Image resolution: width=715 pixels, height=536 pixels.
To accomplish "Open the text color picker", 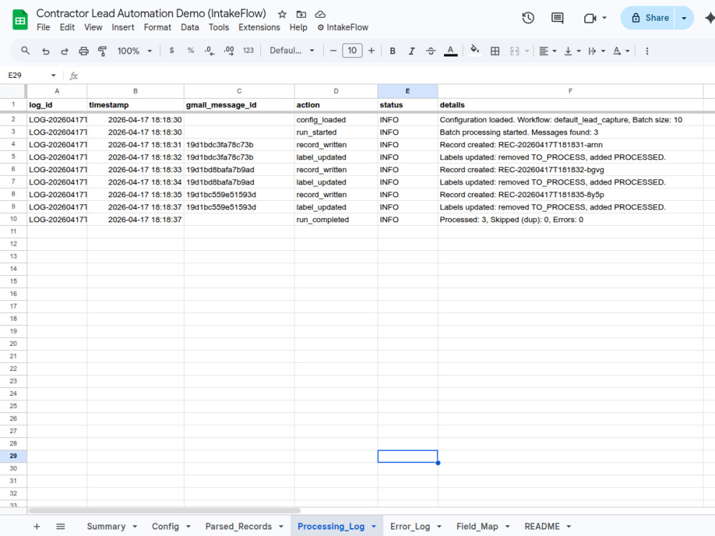I will 450,51.
